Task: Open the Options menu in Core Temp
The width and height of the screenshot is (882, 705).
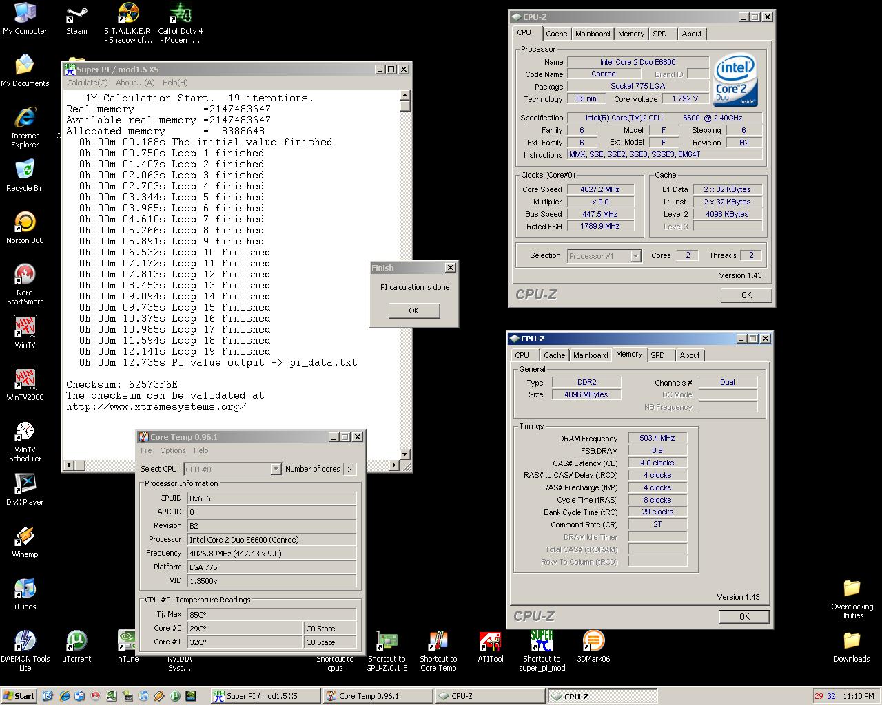Action: click(173, 450)
